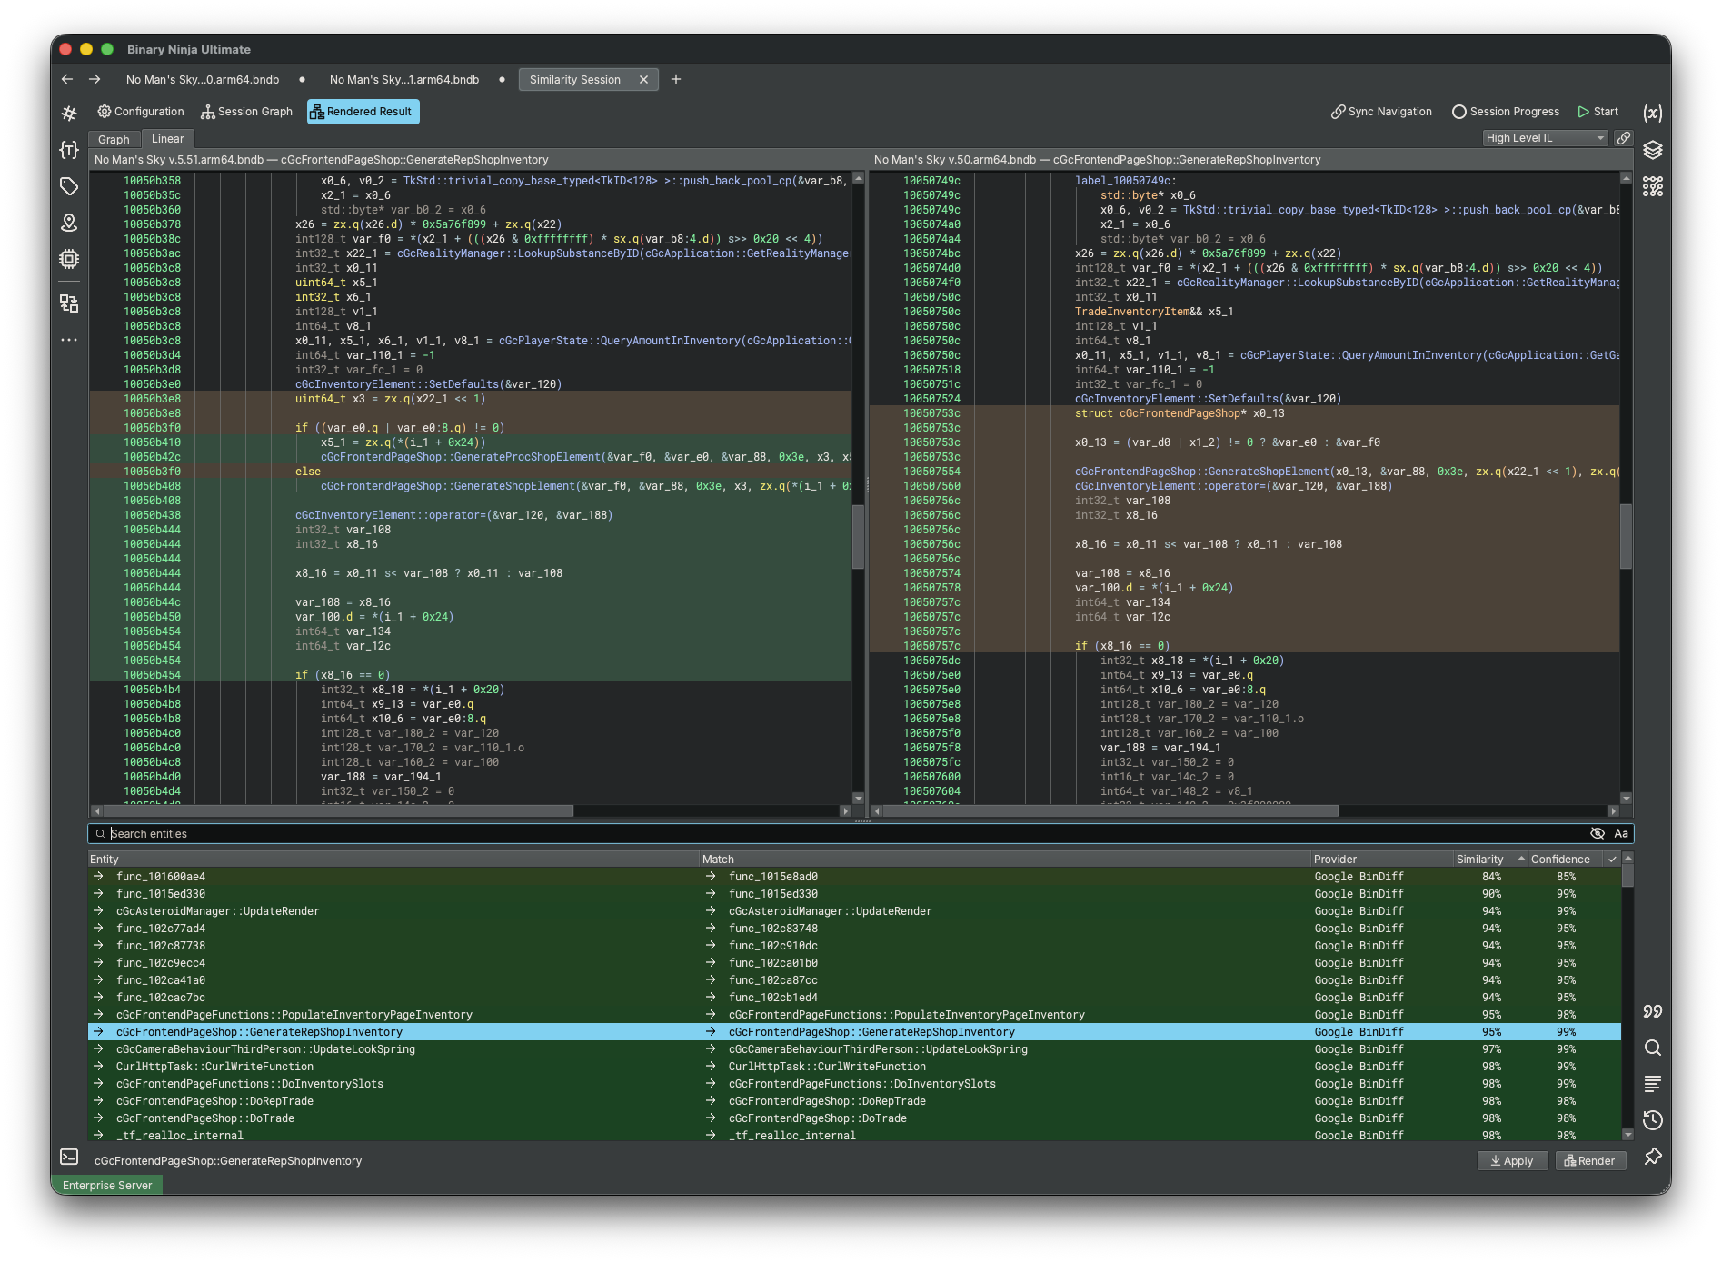Click the Start button
Image resolution: width=1722 pixels, height=1262 pixels.
pos(1598,112)
